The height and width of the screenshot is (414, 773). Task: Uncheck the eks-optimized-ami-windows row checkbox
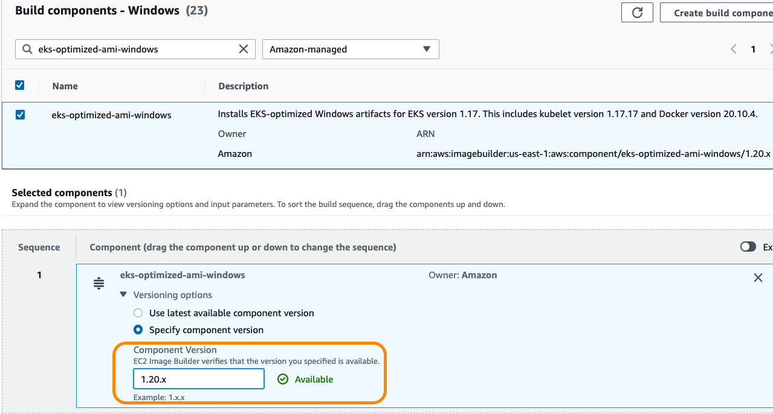(x=20, y=114)
